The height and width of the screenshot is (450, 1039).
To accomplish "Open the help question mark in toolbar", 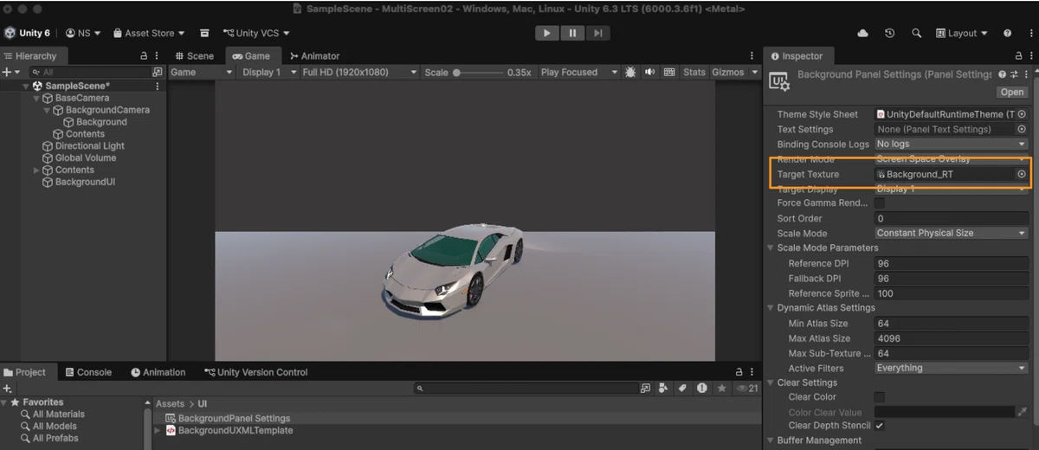I will click(1007, 33).
